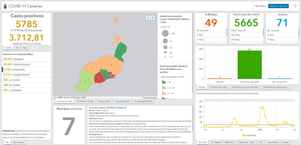This screenshot has width=301, height=145.
Task: Select the Municipio toggle option
Action: tap(260, 6)
